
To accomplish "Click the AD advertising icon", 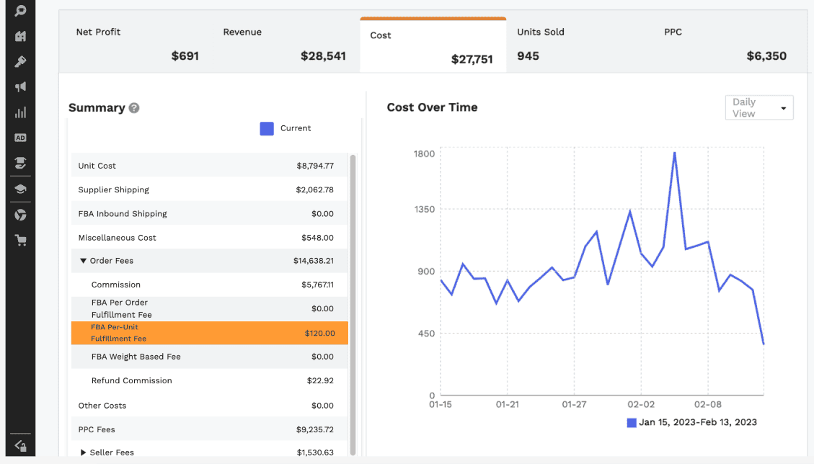I will click(20, 138).
